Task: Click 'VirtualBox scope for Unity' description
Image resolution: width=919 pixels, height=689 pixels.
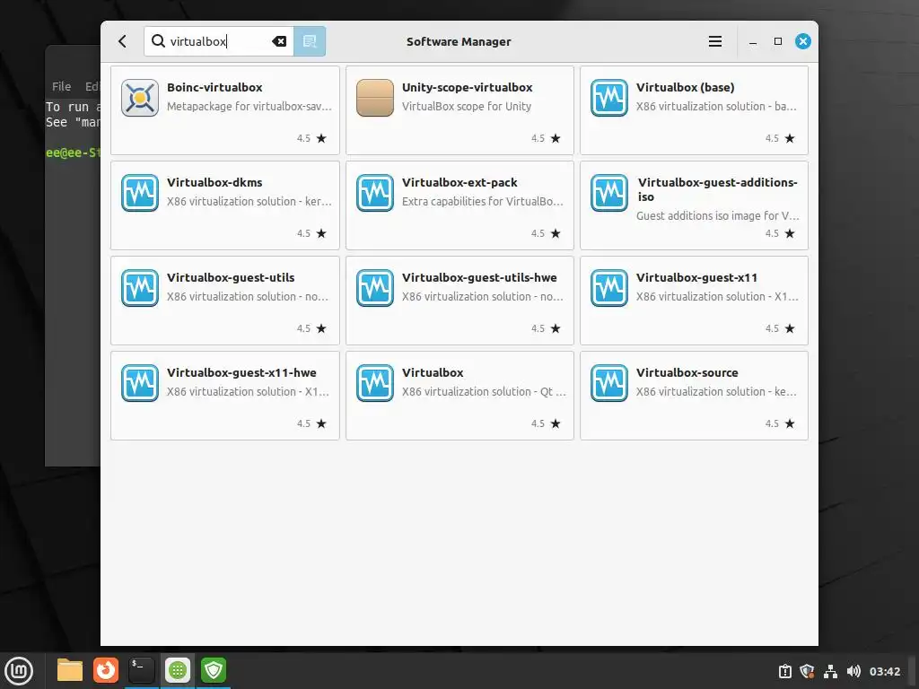Action: 467,106
